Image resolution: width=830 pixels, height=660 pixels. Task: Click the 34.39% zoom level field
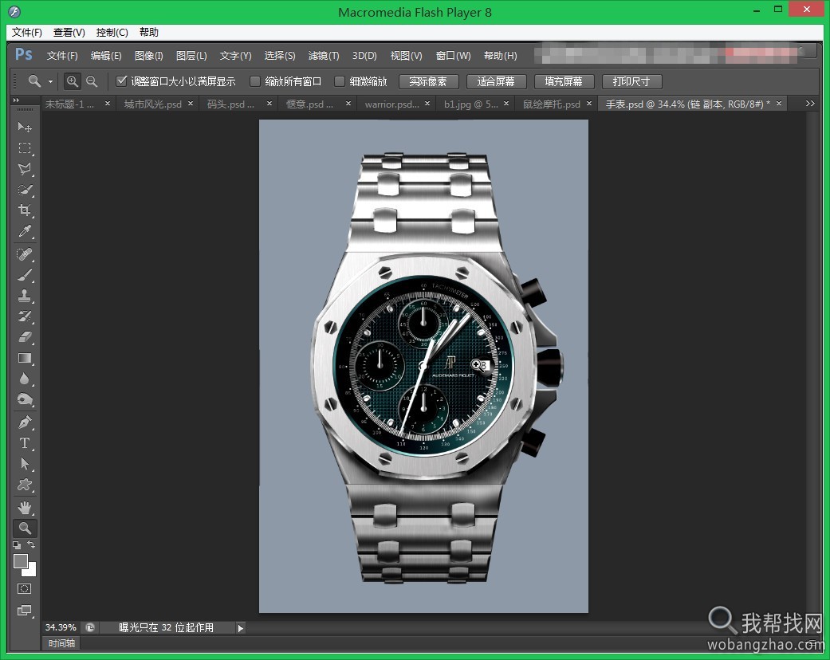tap(61, 627)
